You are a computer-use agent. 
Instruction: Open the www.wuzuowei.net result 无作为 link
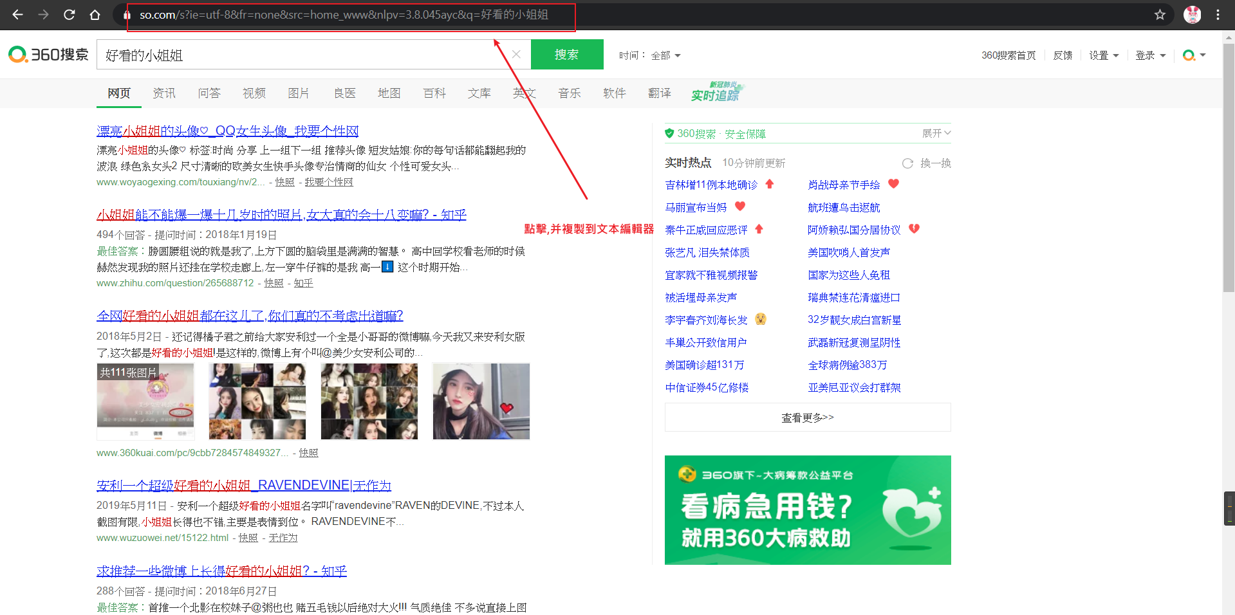[x=283, y=538]
